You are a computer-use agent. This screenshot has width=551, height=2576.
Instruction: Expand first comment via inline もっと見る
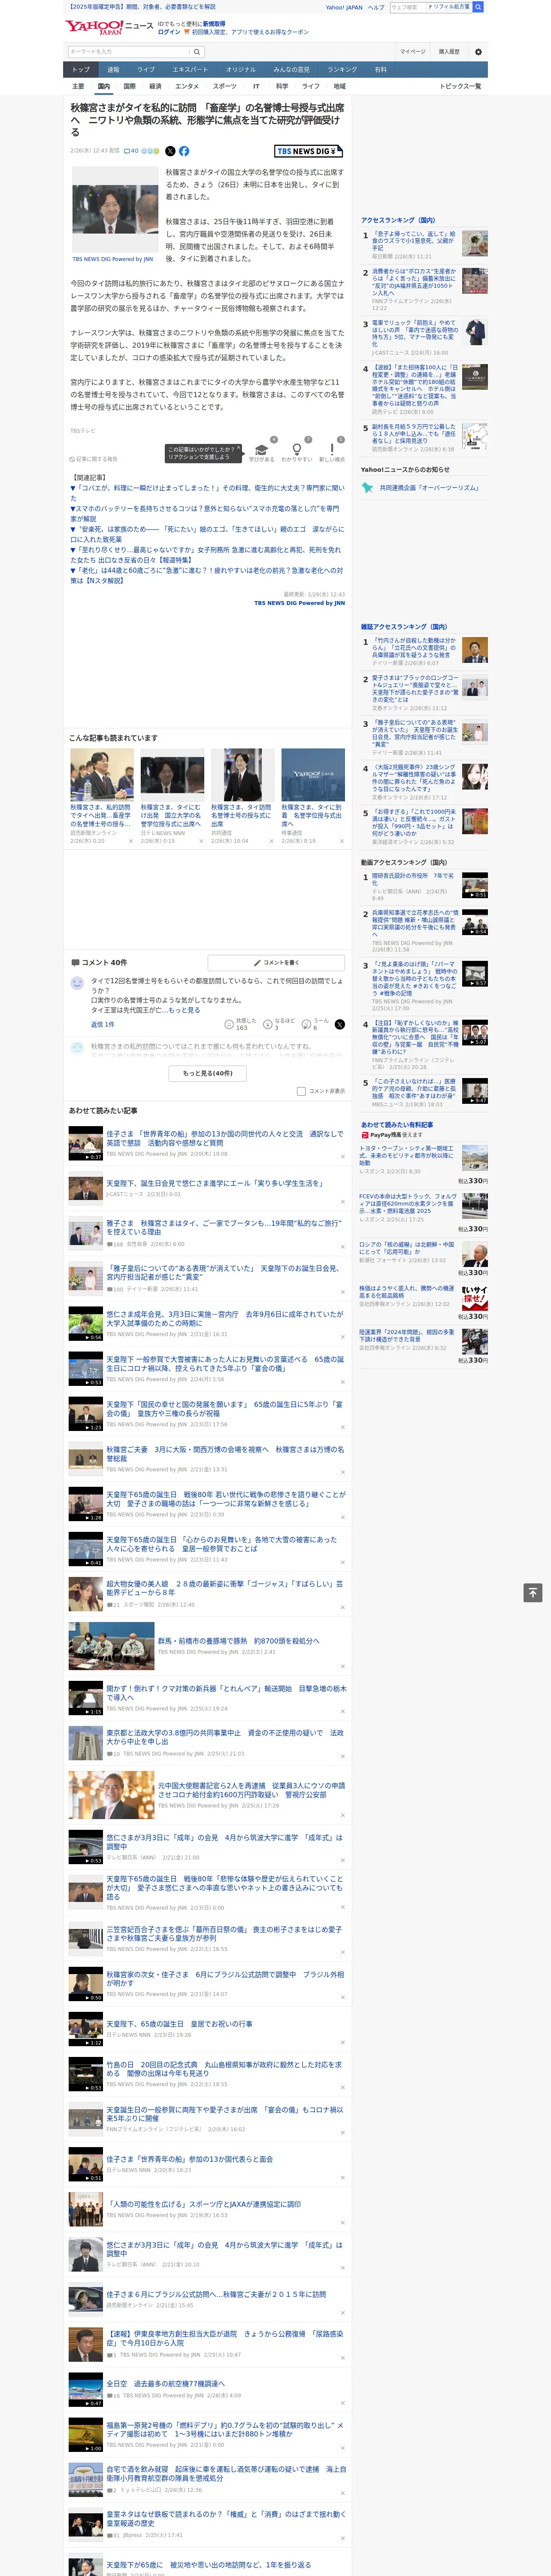click(x=184, y=1010)
